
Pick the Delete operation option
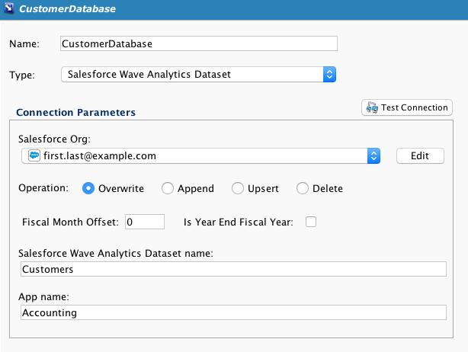(x=303, y=188)
